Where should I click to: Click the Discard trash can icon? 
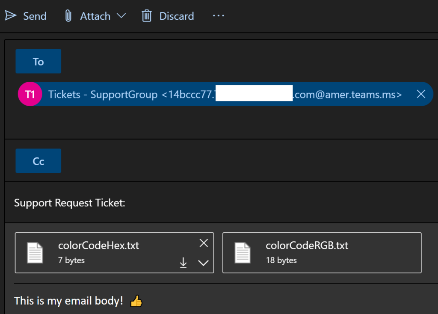click(x=147, y=16)
